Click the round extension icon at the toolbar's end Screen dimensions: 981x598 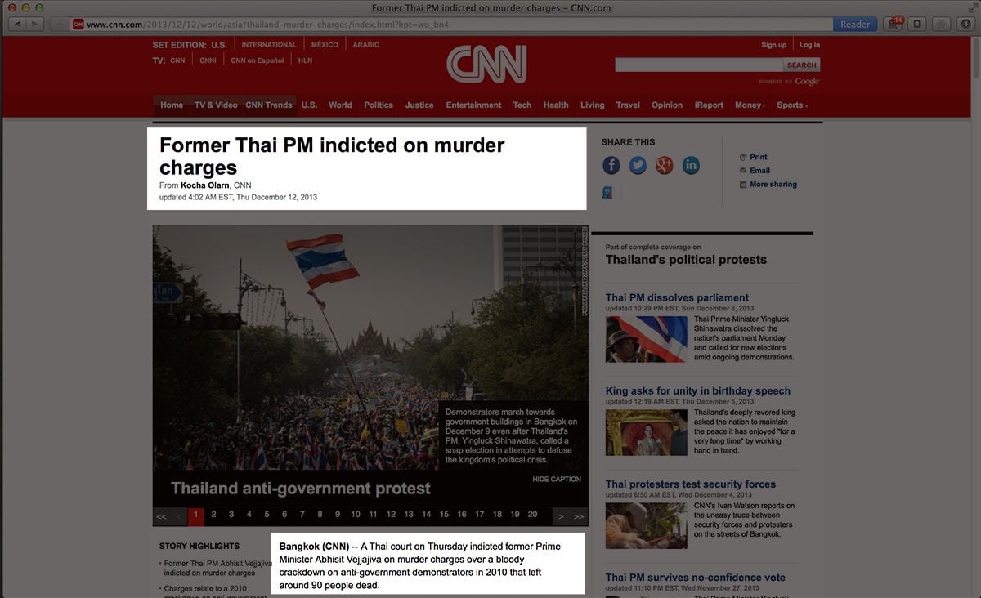(x=965, y=25)
